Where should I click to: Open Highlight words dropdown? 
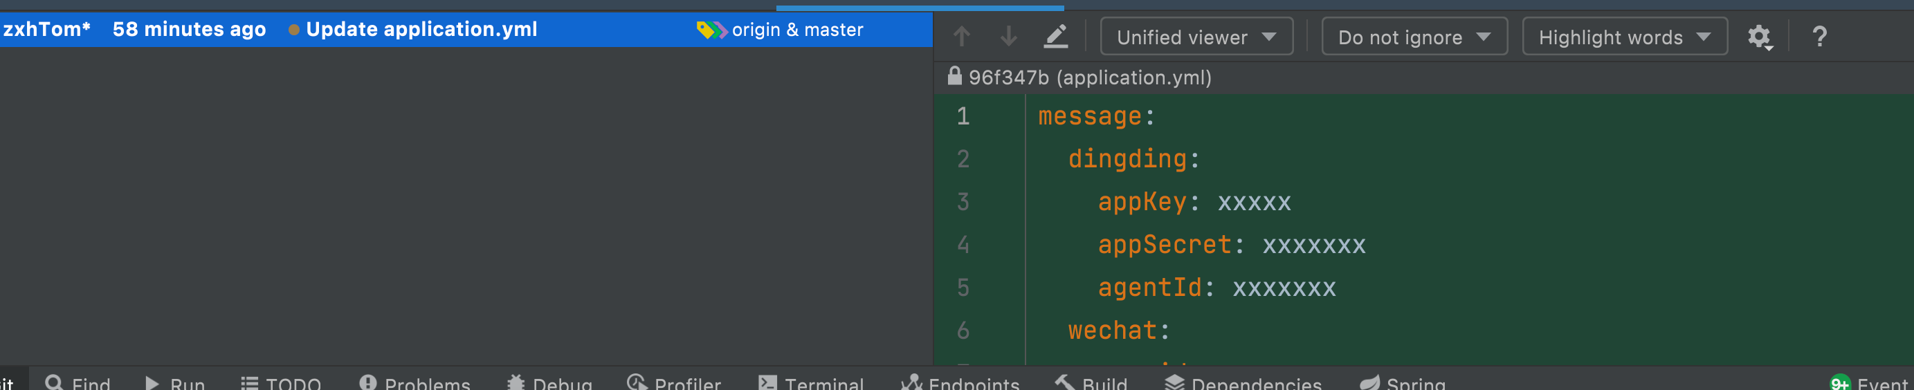click(x=1624, y=37)
